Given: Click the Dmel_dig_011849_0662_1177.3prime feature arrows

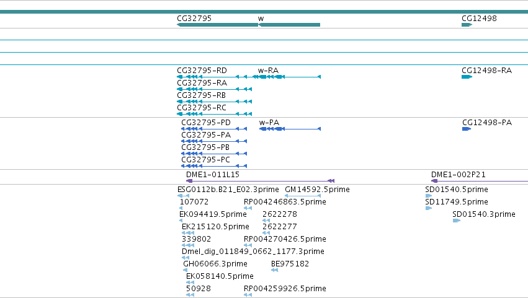Looking at the screenshot, I should (x=186, y=258).
